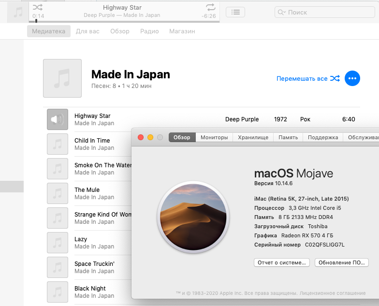Click now-playing album art thumbnail
The width and height of the screenshot is (379, 306).
click(18, 12)
